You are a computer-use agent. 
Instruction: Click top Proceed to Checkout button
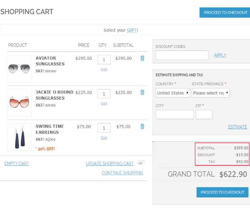225,13
